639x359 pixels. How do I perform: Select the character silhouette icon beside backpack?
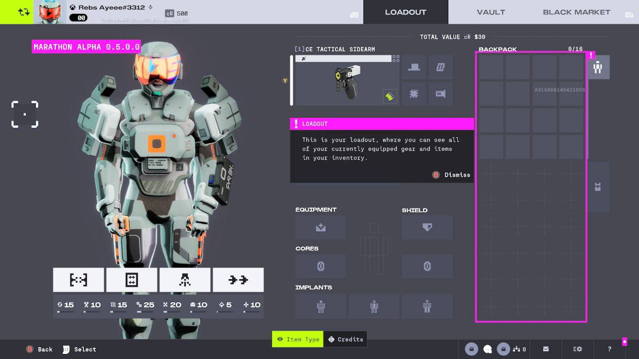[598, 67]
